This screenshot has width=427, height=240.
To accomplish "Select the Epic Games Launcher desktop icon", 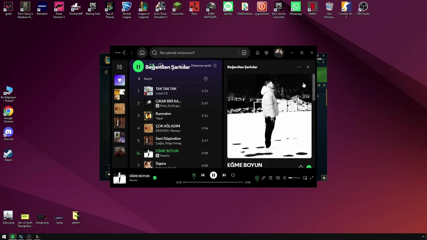I will point(279,10).
